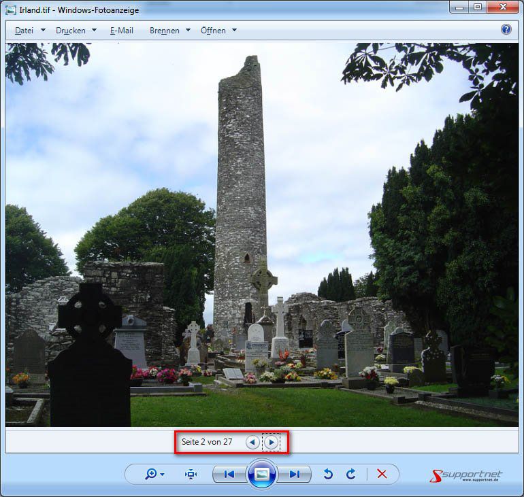
Task: Expand the Datei menu
Action: pos(30,31)
